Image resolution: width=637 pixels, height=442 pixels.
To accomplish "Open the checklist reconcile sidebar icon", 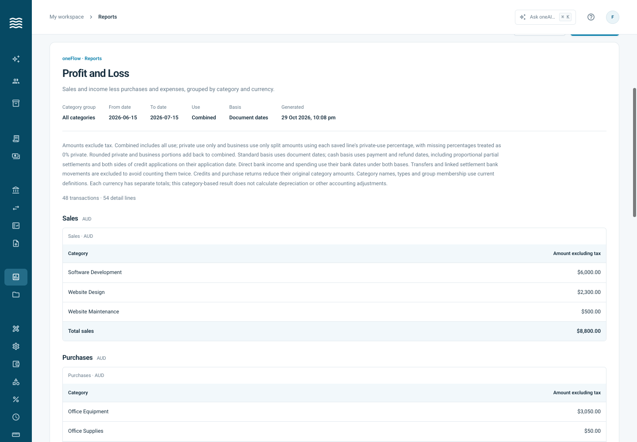I will pyautogui.click(x=16, y=226).
